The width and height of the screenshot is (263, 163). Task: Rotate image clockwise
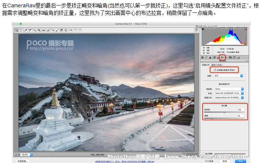pos(80,30)
